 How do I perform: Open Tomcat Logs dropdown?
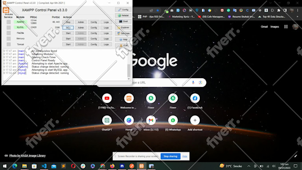pos(106,44)
